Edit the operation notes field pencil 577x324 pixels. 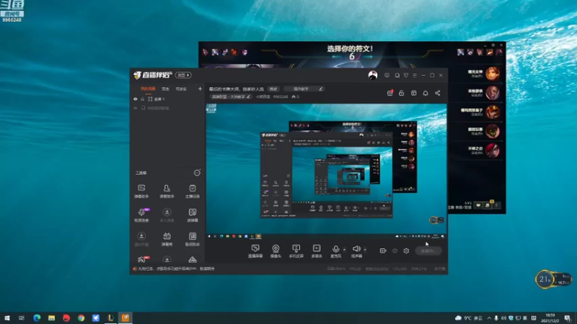[x=321, y=89]
